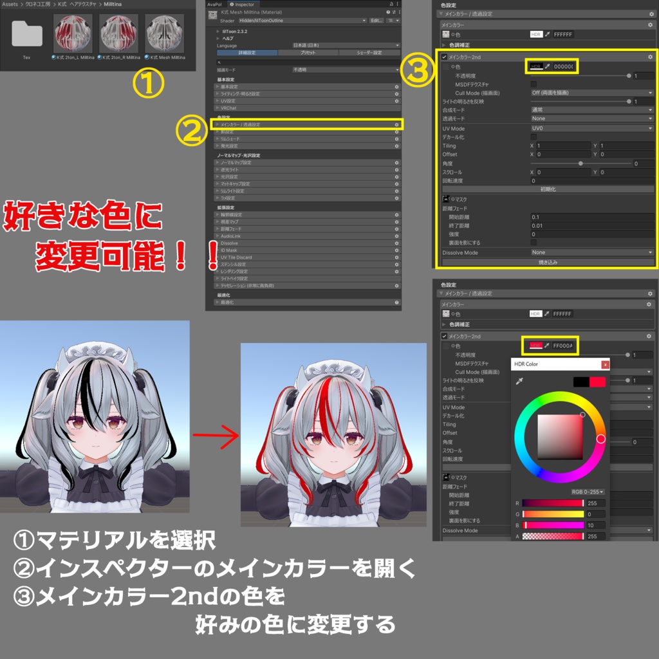The width and height of the screenshot is (659, 659).
Task: Toggle the デカール化 checkbox
Action: (534, 137)
